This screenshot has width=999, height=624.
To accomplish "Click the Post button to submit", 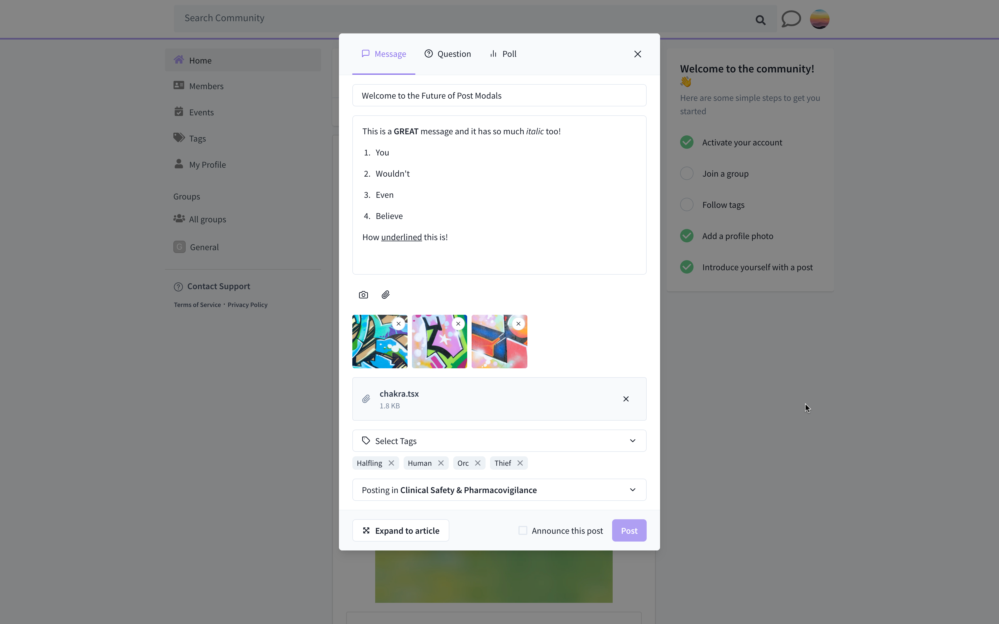I will [x=629, y=531].
